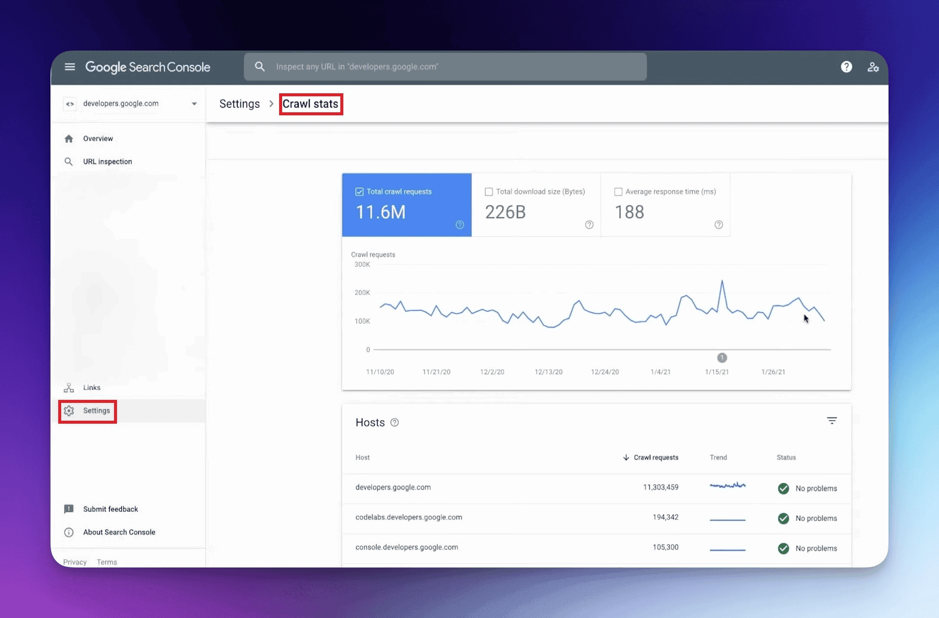Open the user settings account icon

click(872, 67)
